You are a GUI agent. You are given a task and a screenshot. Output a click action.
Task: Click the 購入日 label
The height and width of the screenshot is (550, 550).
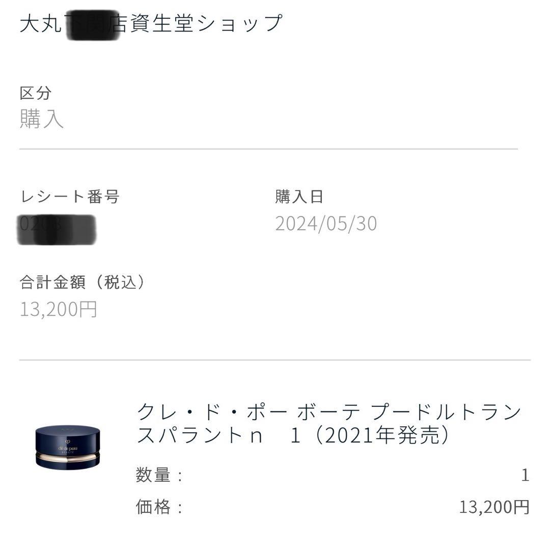(x=298, y=196)
